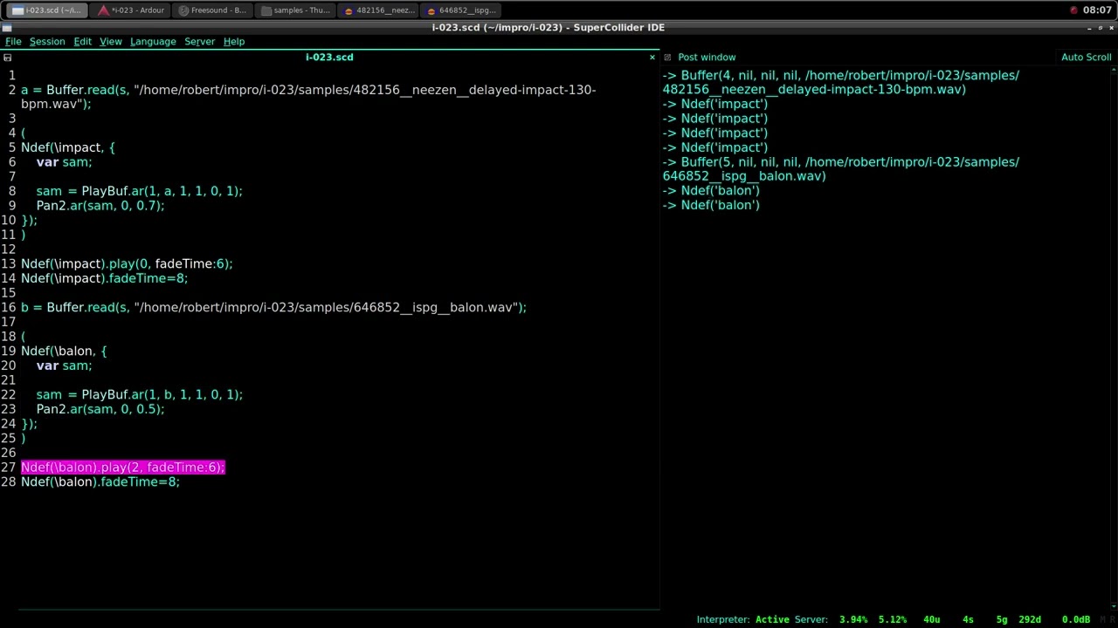This screenshot has width=1118, height=628.
Task: Click line Ndef(\balon).fadeTime=8;
Action: (x=100, y=481)
